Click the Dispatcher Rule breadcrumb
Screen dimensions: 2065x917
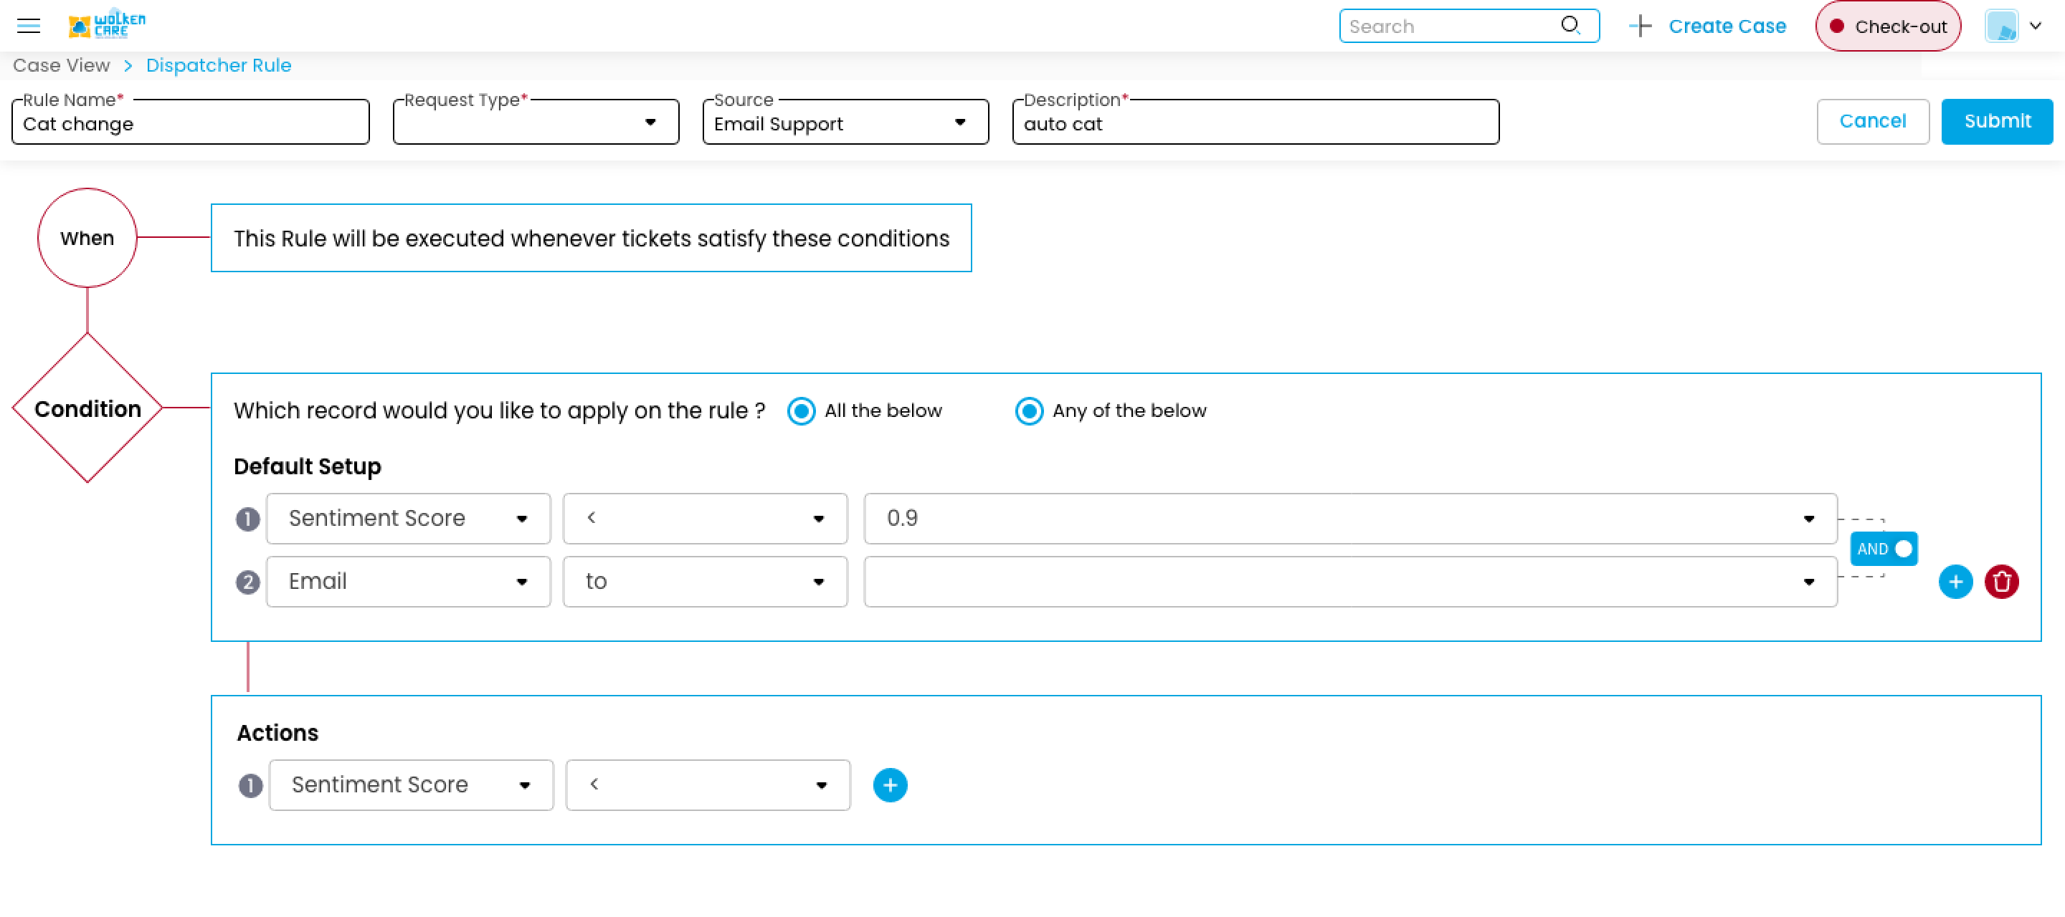click(x=218, y=66)
